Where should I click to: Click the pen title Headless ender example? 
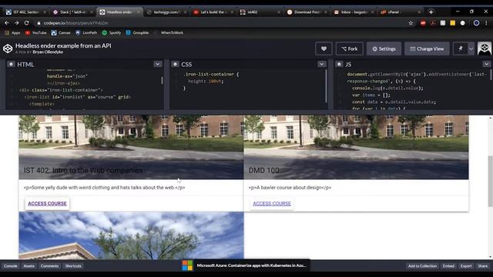[63, 45]
